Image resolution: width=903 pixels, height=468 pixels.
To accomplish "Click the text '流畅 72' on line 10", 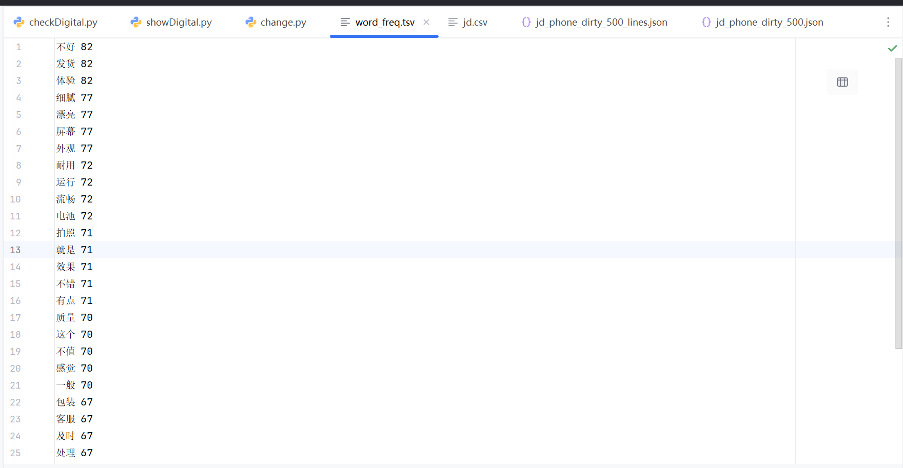I will tap(74, 199).
